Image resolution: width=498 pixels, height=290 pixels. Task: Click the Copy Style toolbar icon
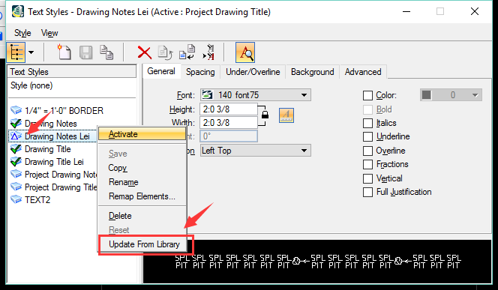106,52
